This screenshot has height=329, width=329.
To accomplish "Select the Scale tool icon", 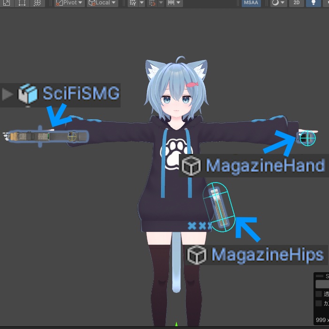I will point(7,3).
